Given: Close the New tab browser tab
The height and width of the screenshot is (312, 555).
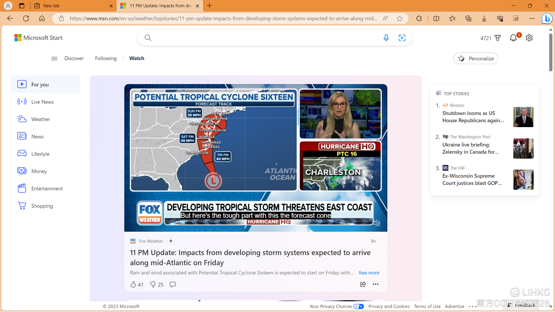Looking at the screenshot, I should pyautogui.click(x=111, y=6).
